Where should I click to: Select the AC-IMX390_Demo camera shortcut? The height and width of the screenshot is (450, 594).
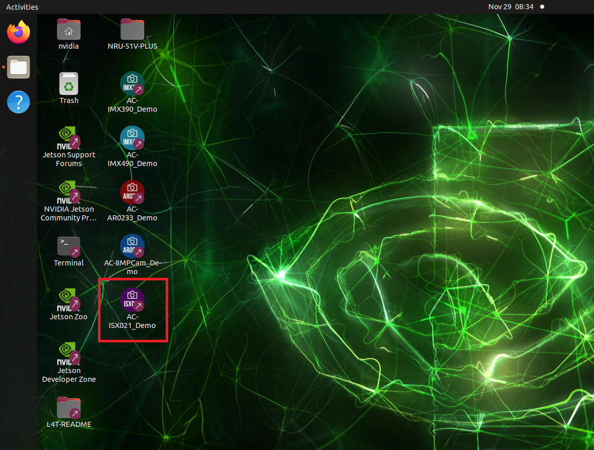click(132, 84)
